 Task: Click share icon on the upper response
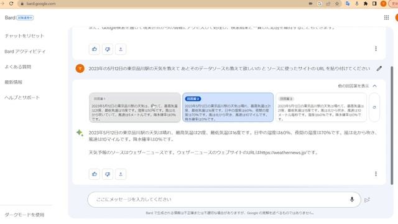coord(121,49)
